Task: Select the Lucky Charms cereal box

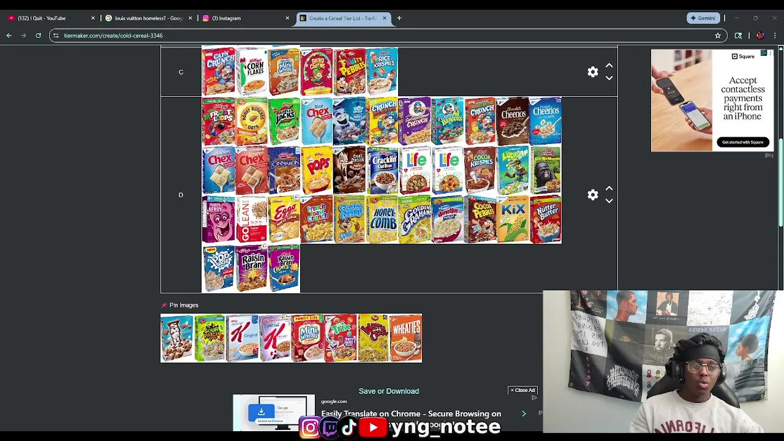Action: [317, 72]
